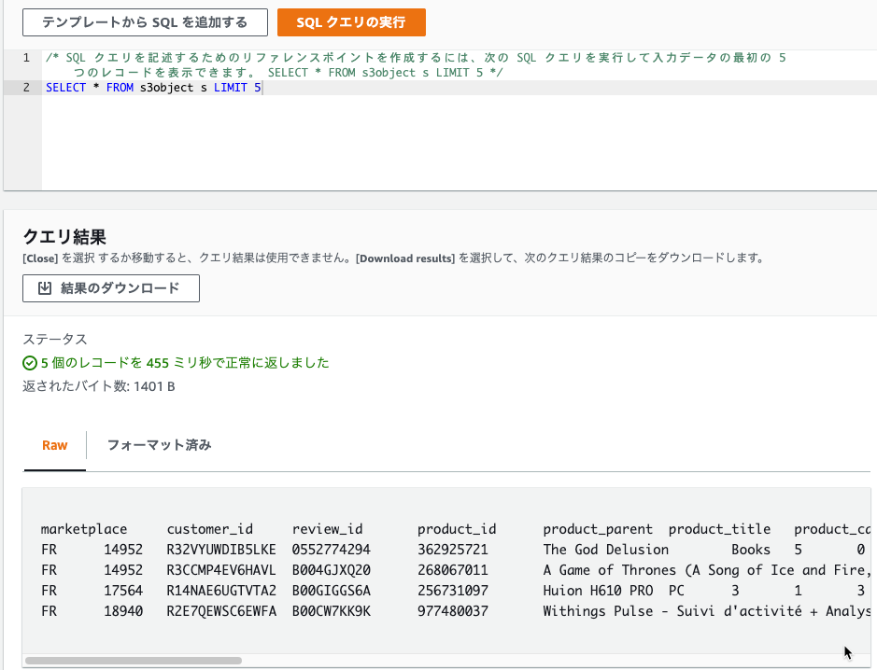Click the 'クエリ結果' section heading
The width and height of the screenshot is (877, 670).
click(64, 237)
